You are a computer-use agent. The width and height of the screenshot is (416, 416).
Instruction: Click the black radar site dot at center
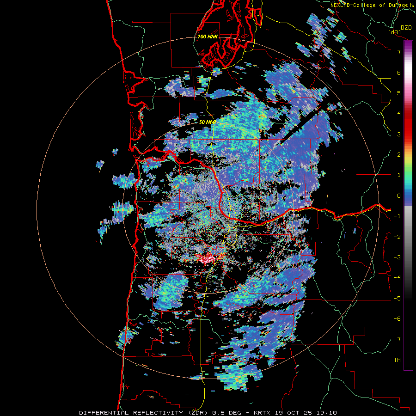(208, 208)
